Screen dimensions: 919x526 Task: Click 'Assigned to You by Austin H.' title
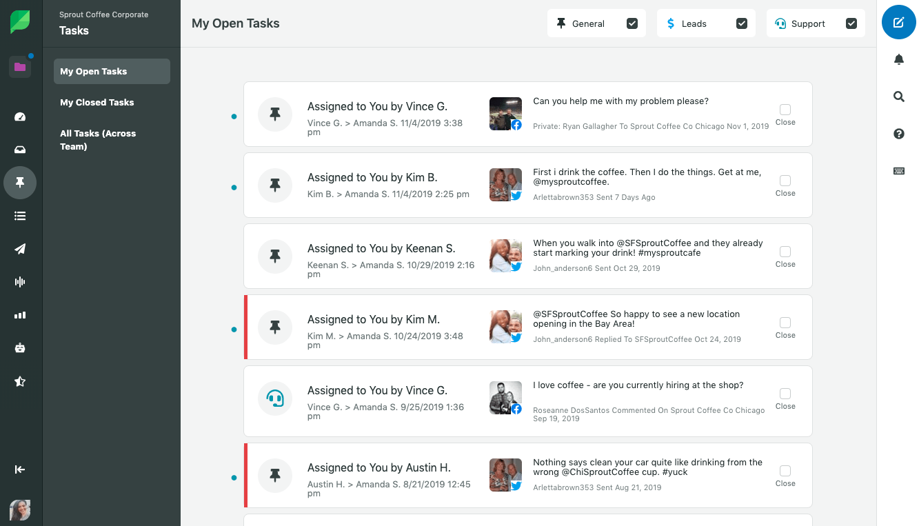coord(379,468)
